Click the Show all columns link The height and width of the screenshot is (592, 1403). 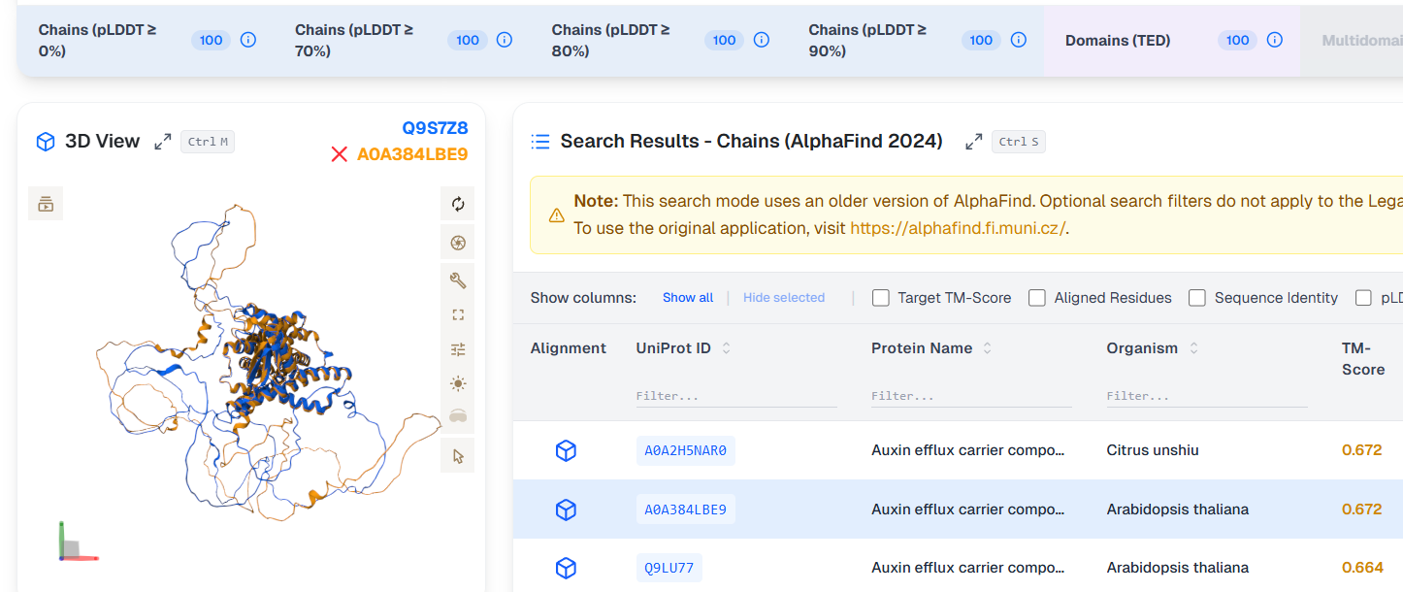688,298
